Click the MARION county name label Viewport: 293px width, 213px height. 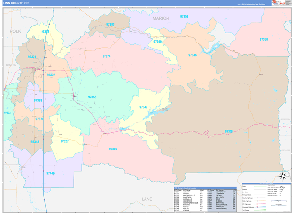point(161,18)
